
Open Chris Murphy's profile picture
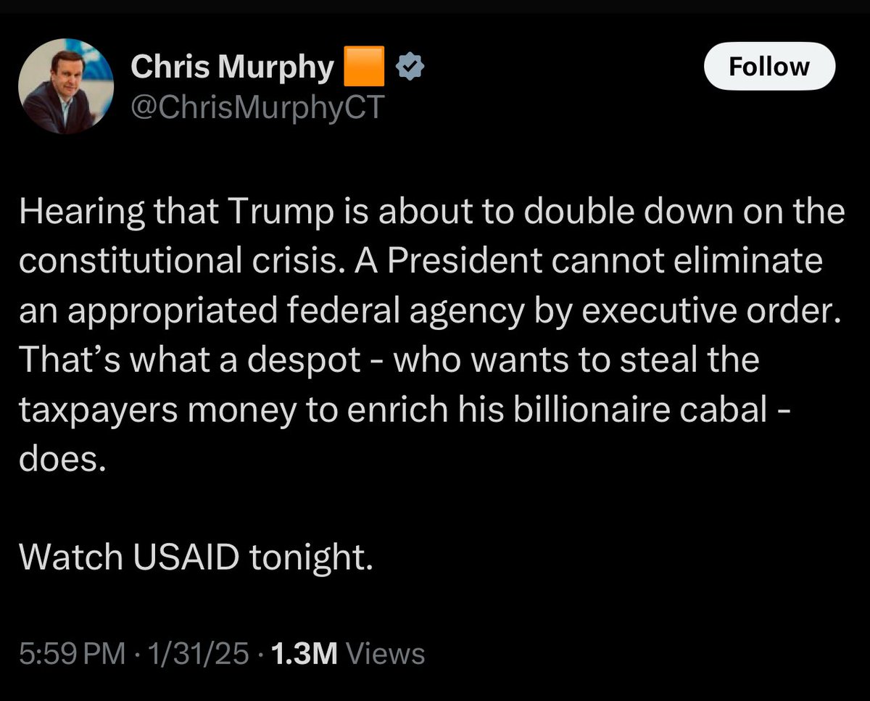coord(66,86)
